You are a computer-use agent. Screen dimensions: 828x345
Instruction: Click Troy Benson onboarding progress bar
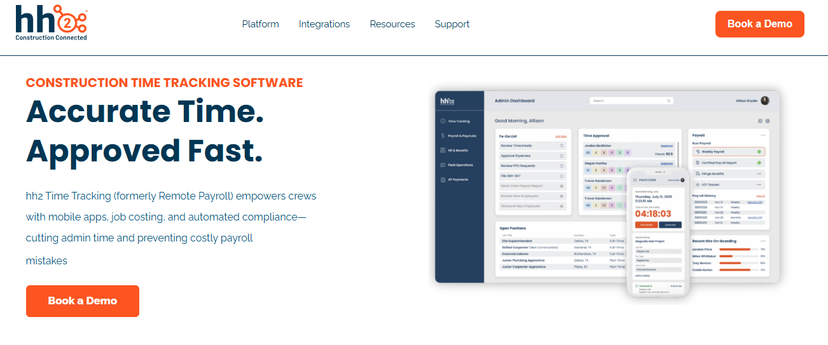738,263
